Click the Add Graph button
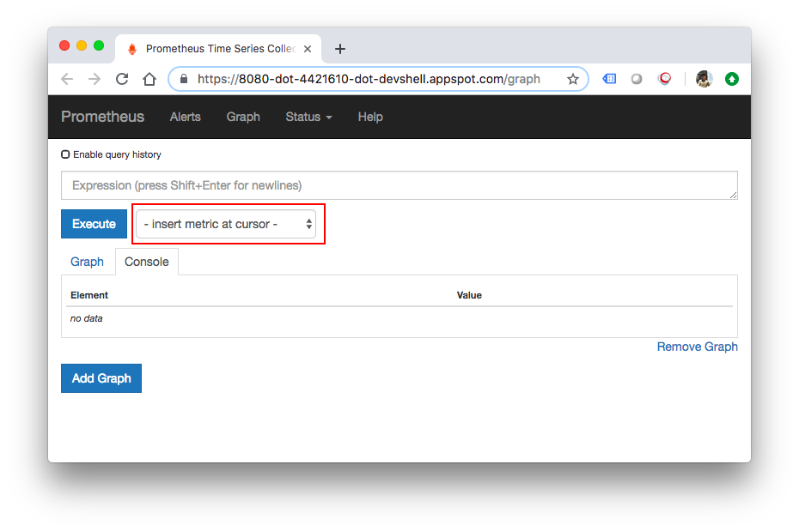The width and height of the screenshot is (799, 531). pyautogui.click(x=101, y=378)
